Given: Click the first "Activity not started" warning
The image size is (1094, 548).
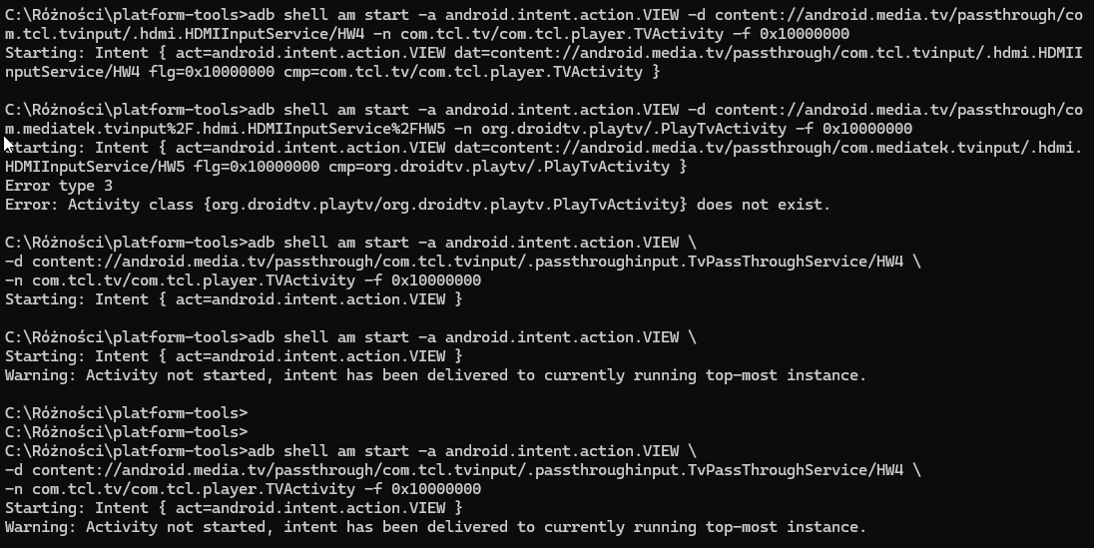Looking at the screenshot, I should (x=435, y=375).
